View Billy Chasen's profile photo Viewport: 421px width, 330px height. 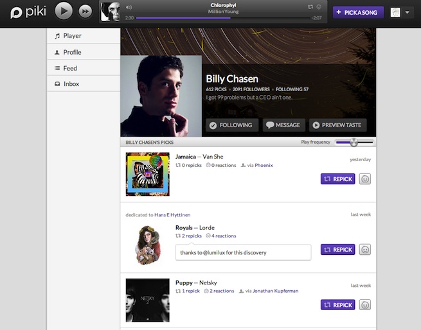click(161, 96)
